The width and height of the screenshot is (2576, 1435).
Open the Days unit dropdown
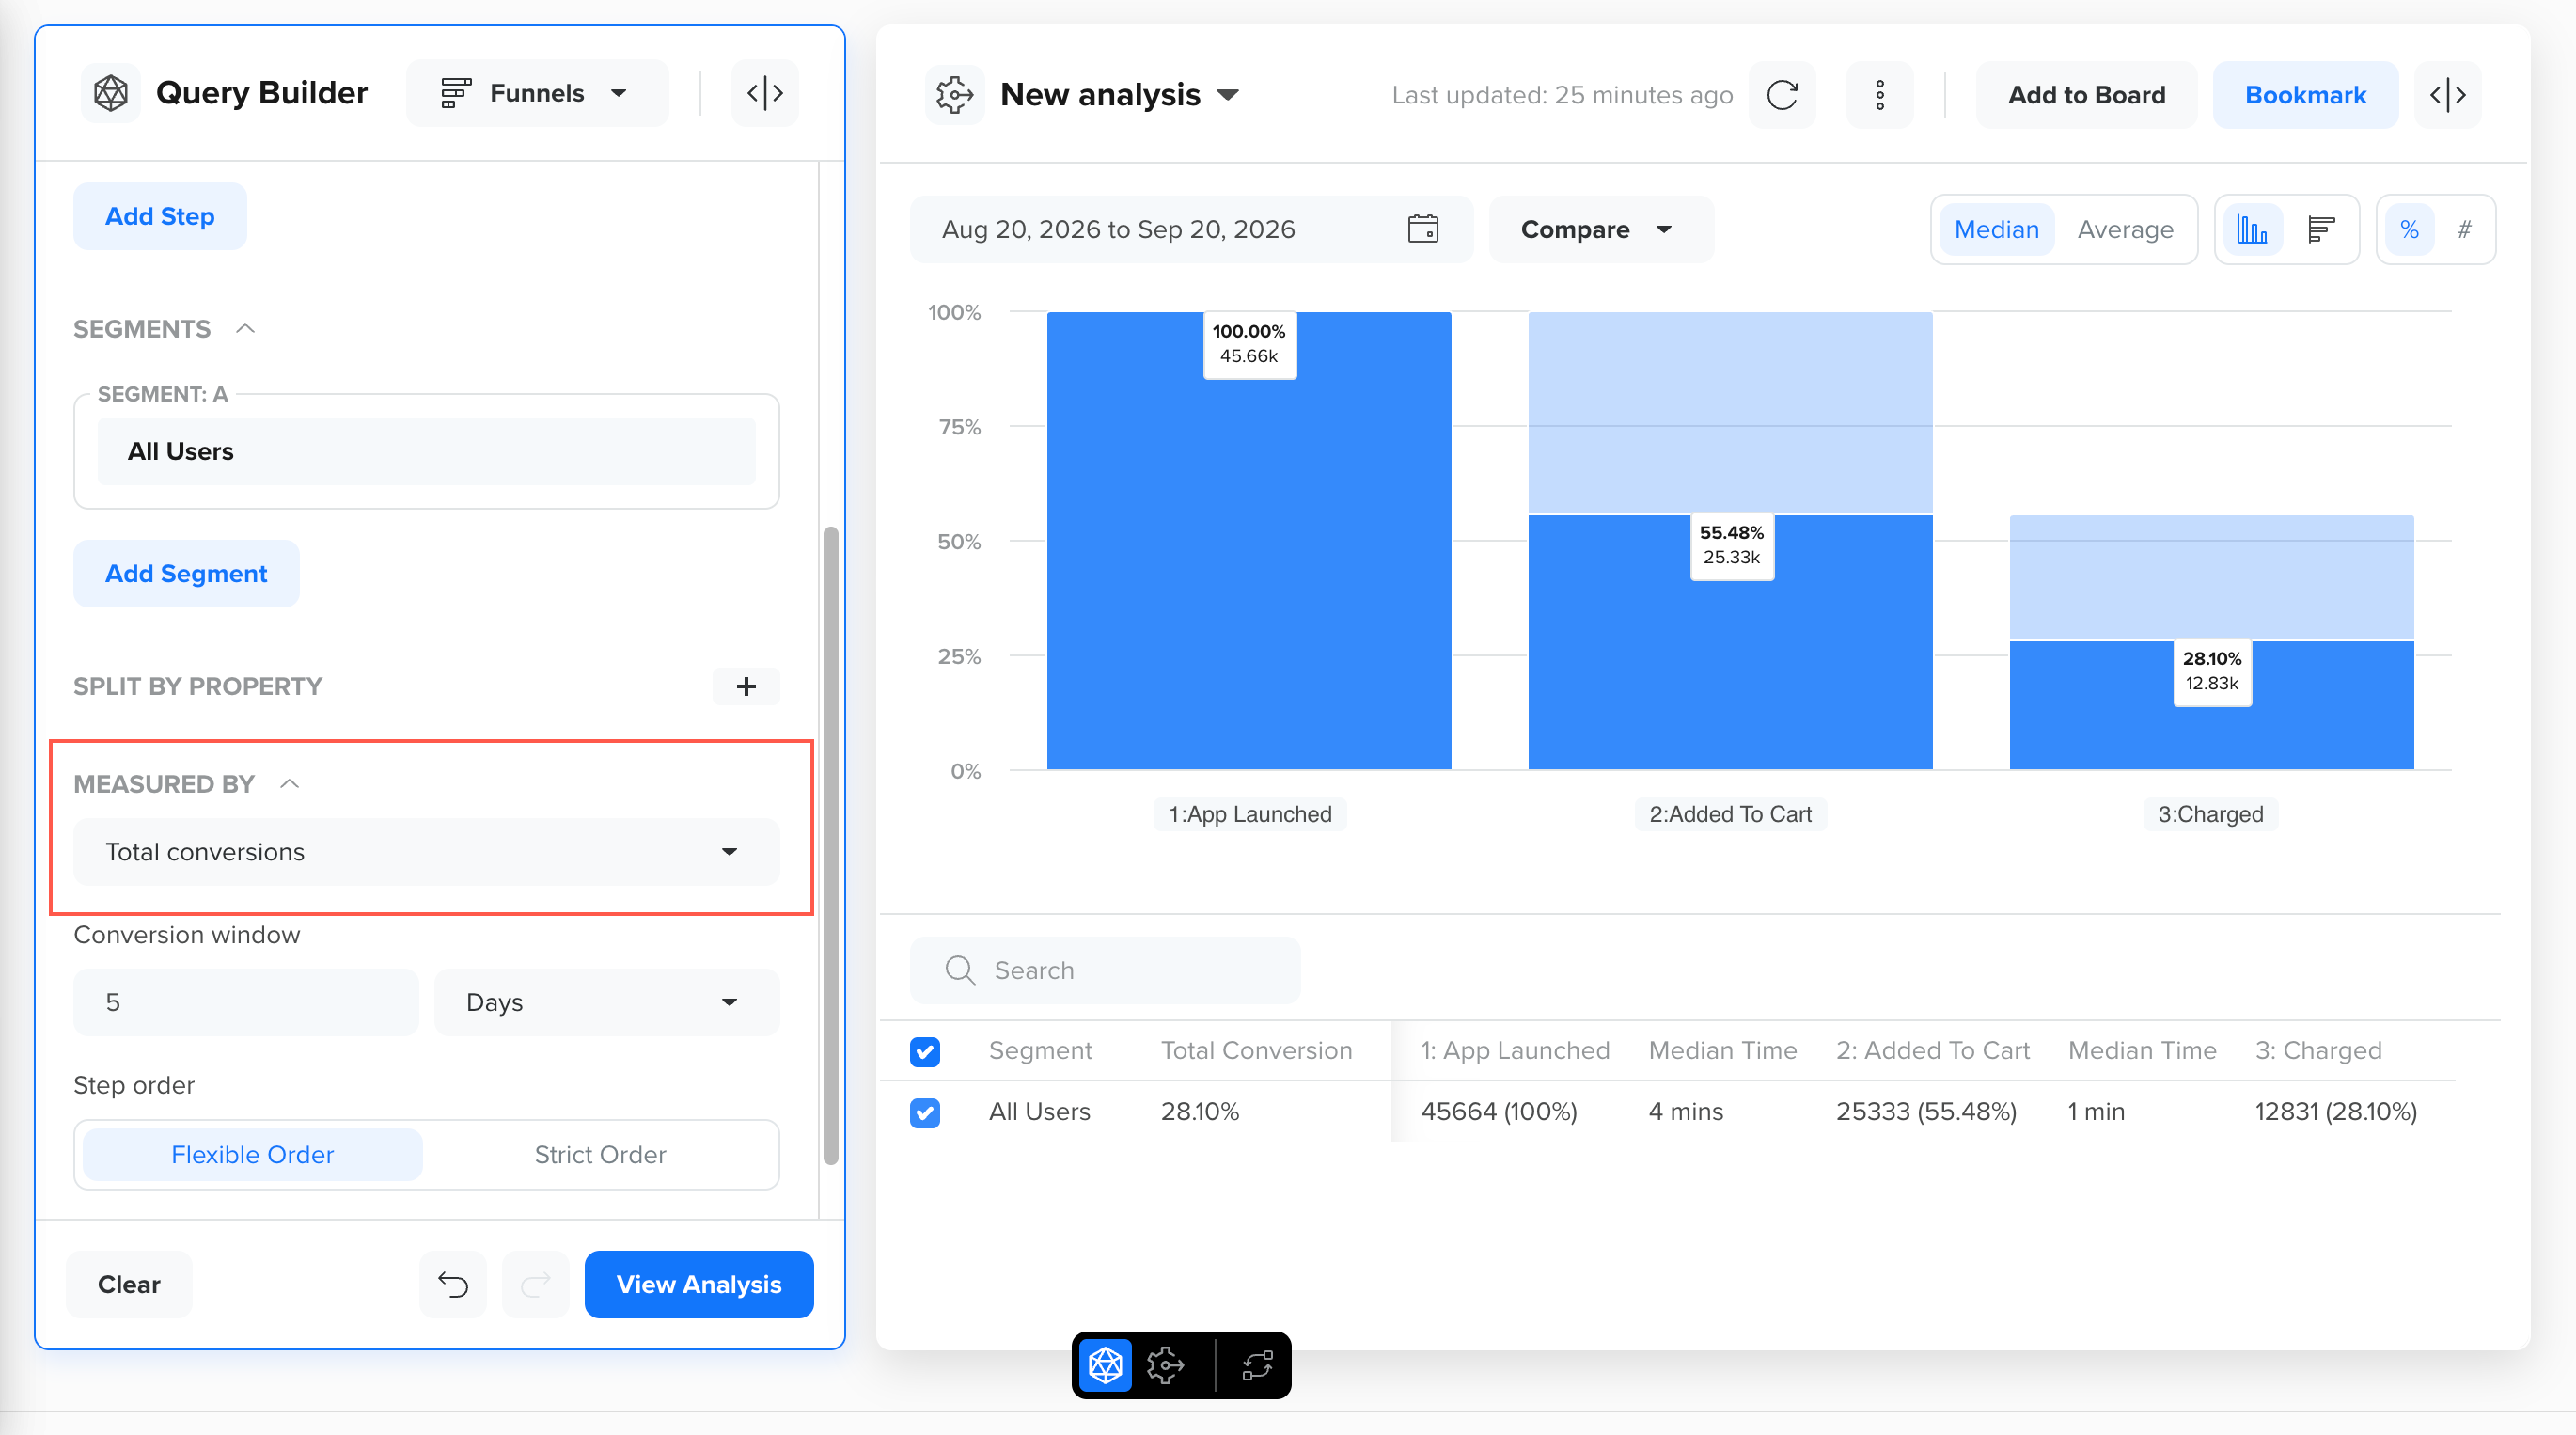607,1002
